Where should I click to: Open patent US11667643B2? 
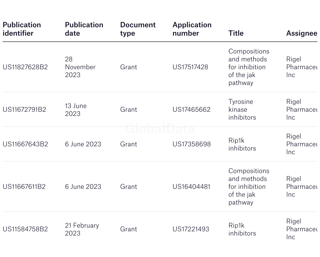pyautogui.click(x=25, y=144)
